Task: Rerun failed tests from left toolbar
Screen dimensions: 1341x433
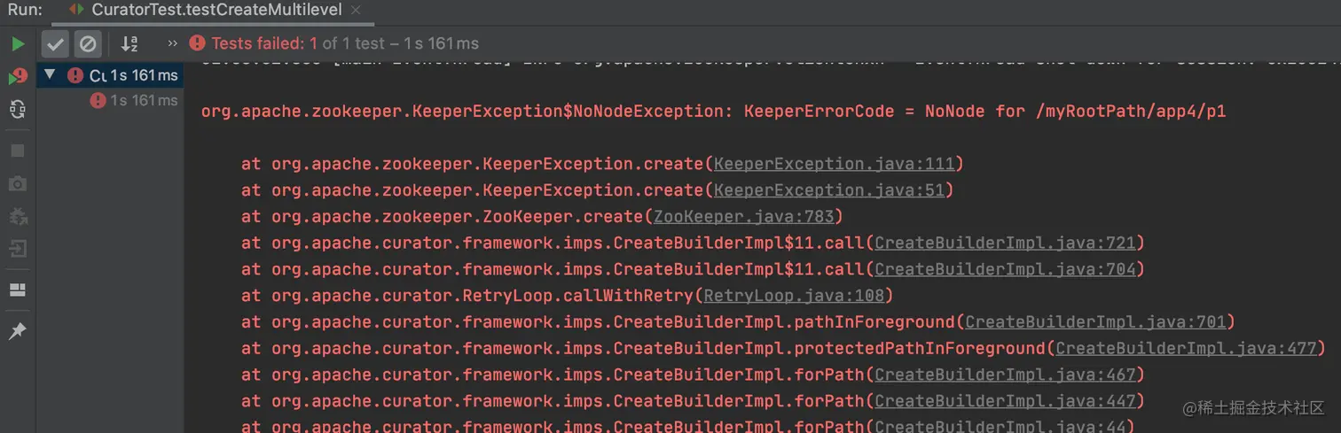Action: pos(18,77)
